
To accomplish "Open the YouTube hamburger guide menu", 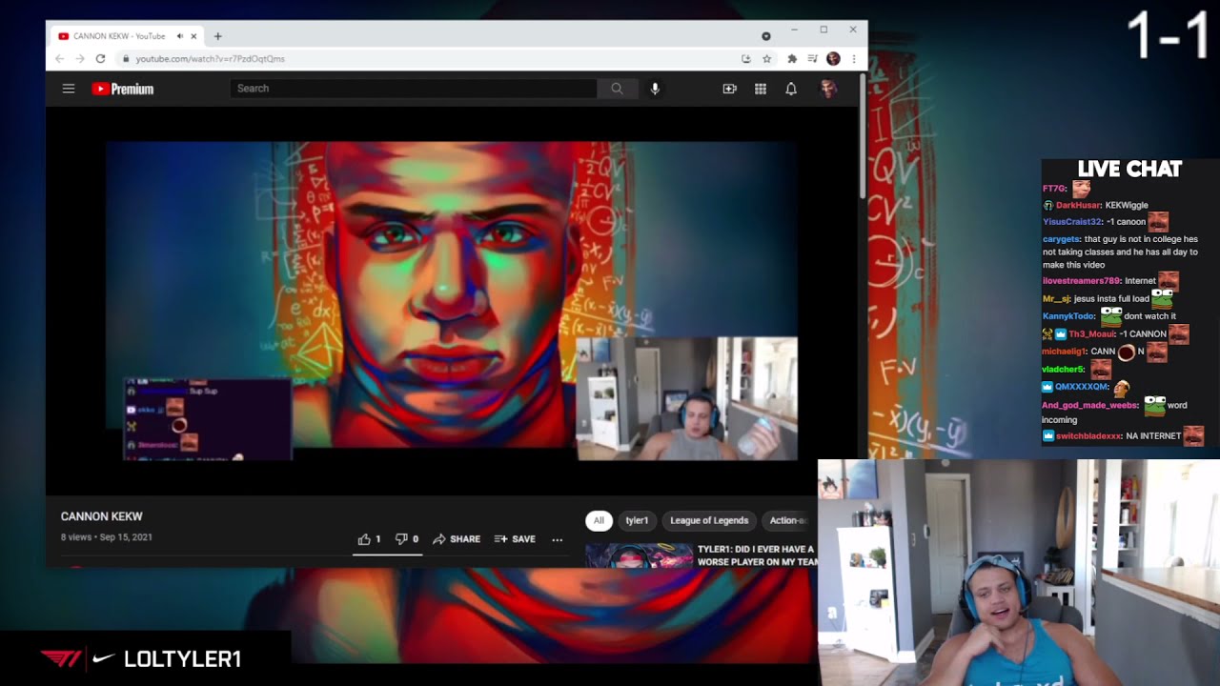I will [x=69, y=89].
